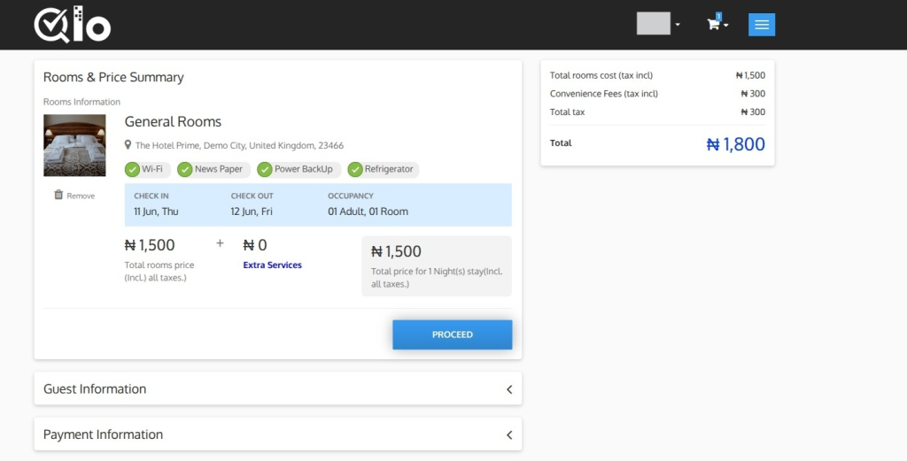Click the Convenience Fees row
This screenshot has height=461, width=907.
point(657,94)
